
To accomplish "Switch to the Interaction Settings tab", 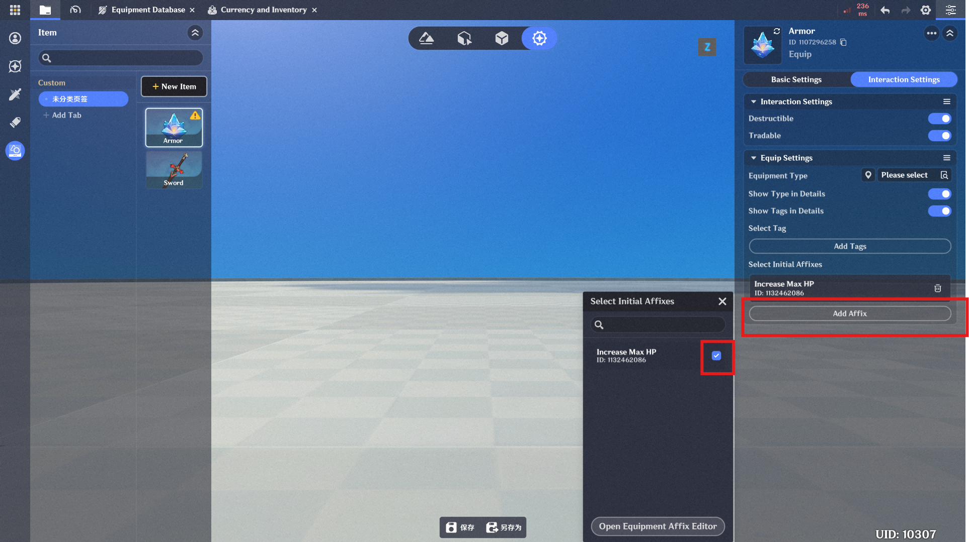I will coord(904,79).
